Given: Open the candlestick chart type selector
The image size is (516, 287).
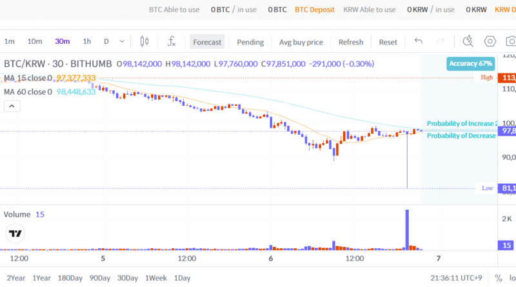Looking at the screenshot, I should coord(144,41).
